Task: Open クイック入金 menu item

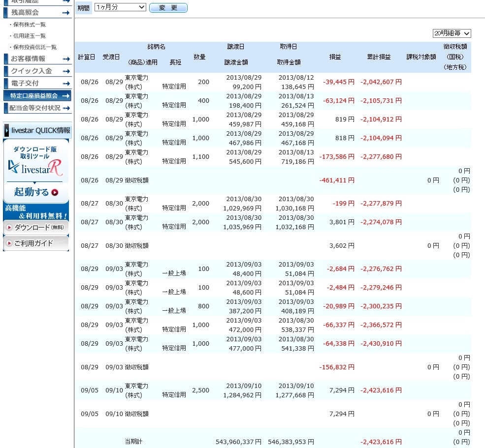Action: coord(31,71)
